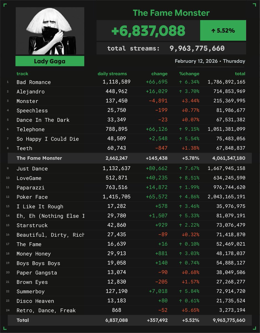Click the February 12, 2026 date text
The image size is (260, 333).
[210, 61]
